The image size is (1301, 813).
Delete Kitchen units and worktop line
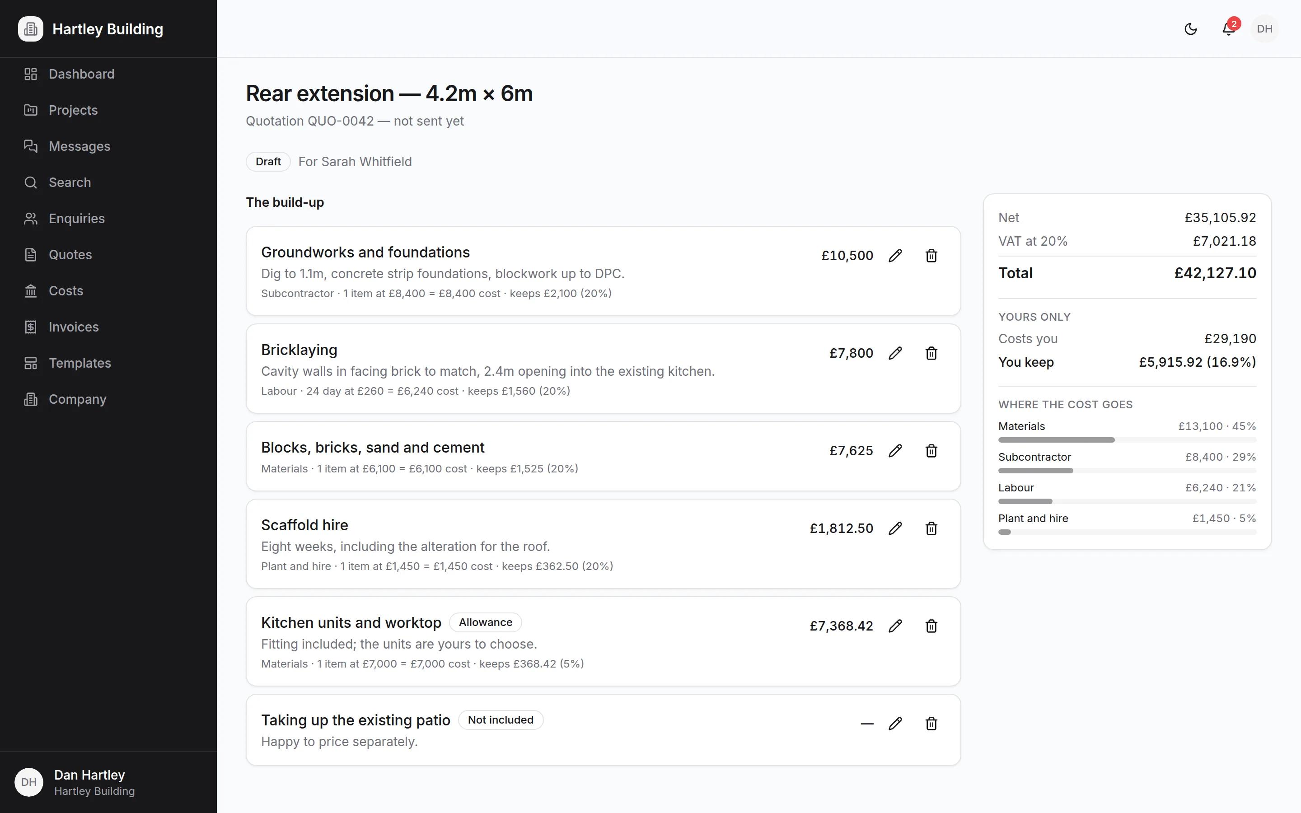coord(931,626)
